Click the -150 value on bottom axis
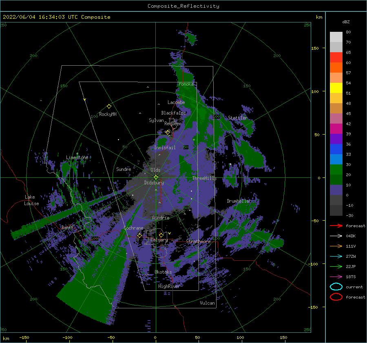 pyautogui.click(x=24, y=337)
